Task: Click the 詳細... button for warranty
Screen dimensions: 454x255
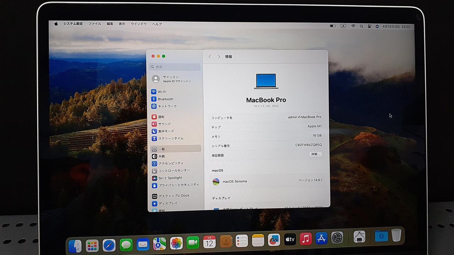Action: [315, 154]
